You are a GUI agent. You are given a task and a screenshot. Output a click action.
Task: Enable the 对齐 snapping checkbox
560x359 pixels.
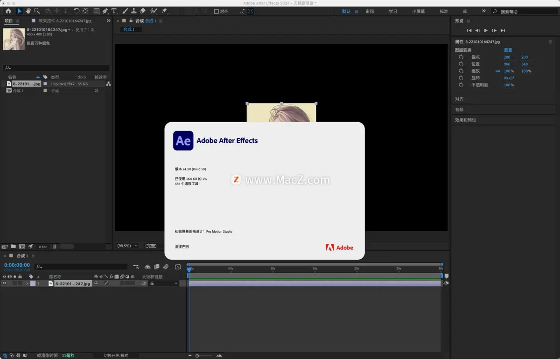pyautogui.click(x=216, y=11)
